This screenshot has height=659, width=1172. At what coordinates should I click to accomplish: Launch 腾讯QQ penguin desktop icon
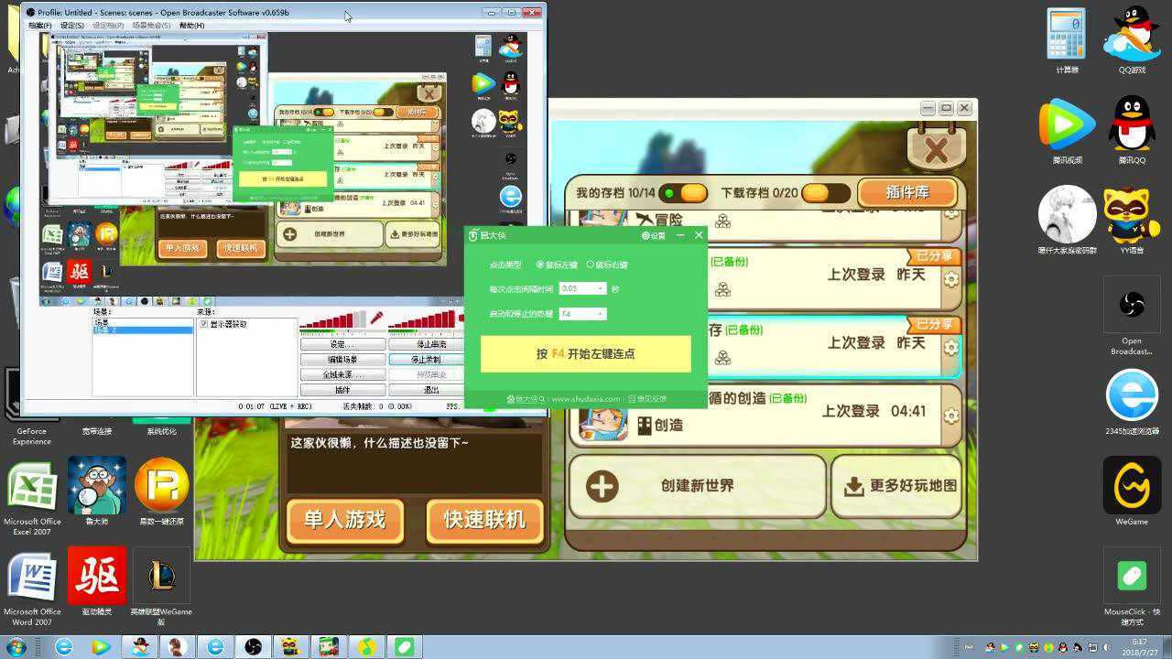pos(1132,131)
